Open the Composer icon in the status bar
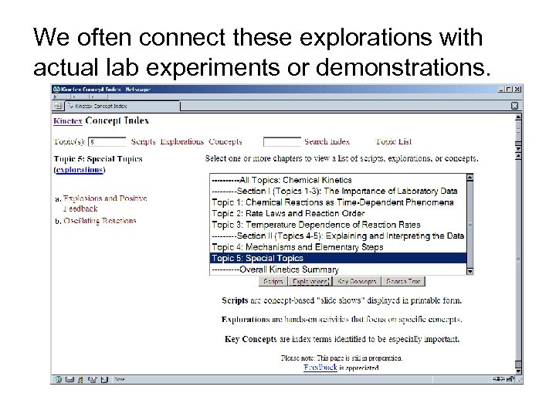 [92, 379]
